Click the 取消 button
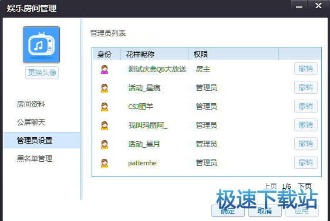 pyautogui.click(x=265, y=210)
